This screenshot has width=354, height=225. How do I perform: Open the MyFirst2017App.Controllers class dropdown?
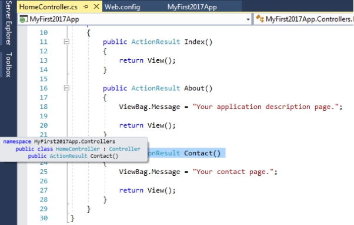pos(303,19)
